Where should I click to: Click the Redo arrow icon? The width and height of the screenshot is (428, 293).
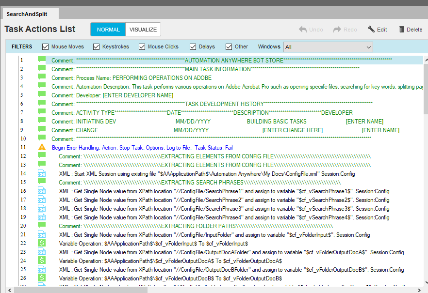(x=337, y=30)
